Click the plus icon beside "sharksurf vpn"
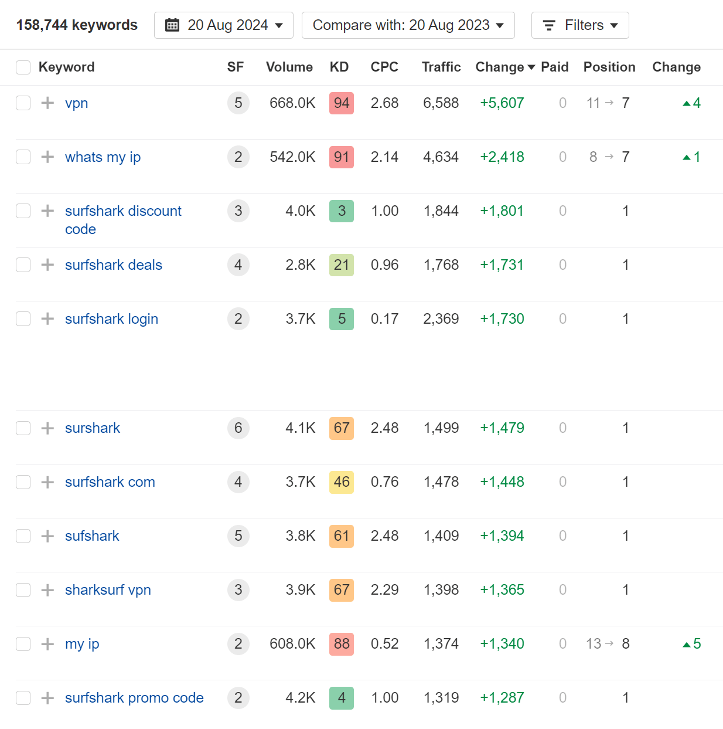Screen dimensions: 723x729 tap(47, 590)
